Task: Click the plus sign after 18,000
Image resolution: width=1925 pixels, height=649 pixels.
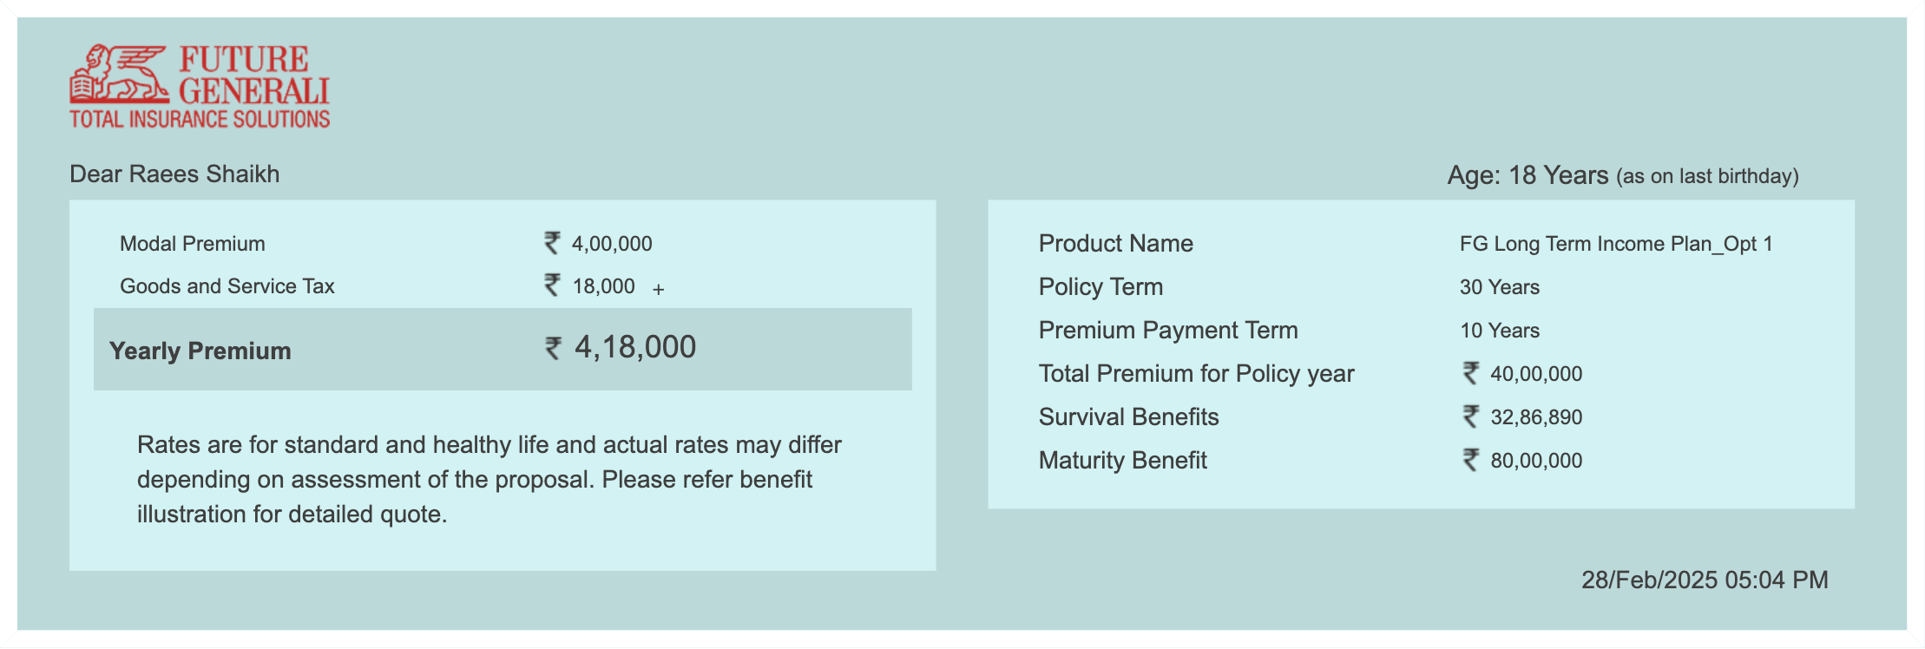Action: point(659,290)
